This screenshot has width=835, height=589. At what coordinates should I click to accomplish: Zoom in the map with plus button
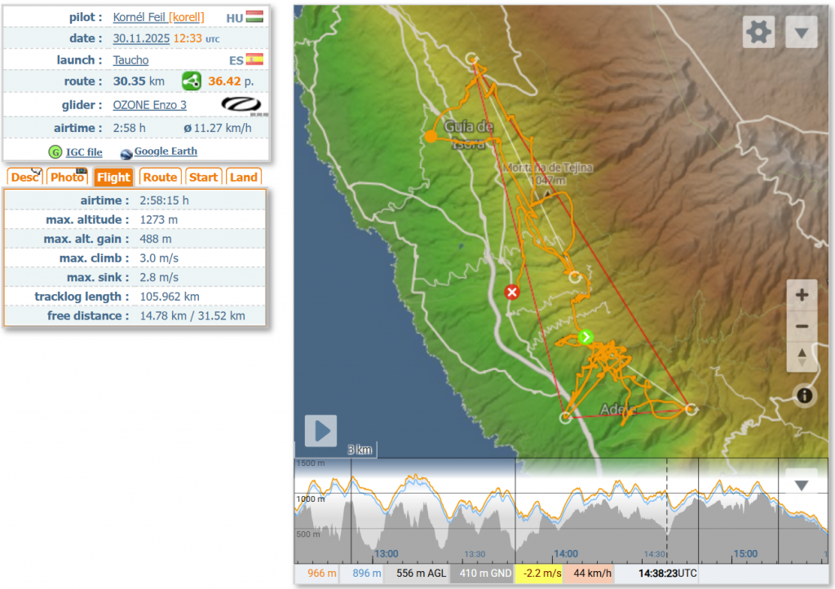point(802,295)
